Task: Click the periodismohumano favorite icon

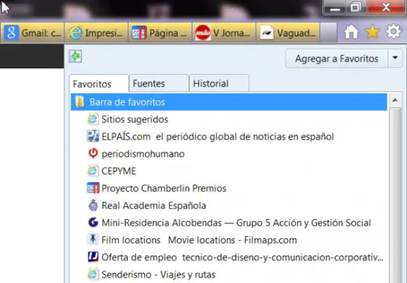Action: click(93, 154)
